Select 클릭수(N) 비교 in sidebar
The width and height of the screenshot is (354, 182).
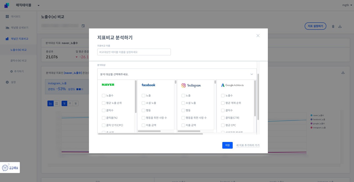click(x=19, y=60)
